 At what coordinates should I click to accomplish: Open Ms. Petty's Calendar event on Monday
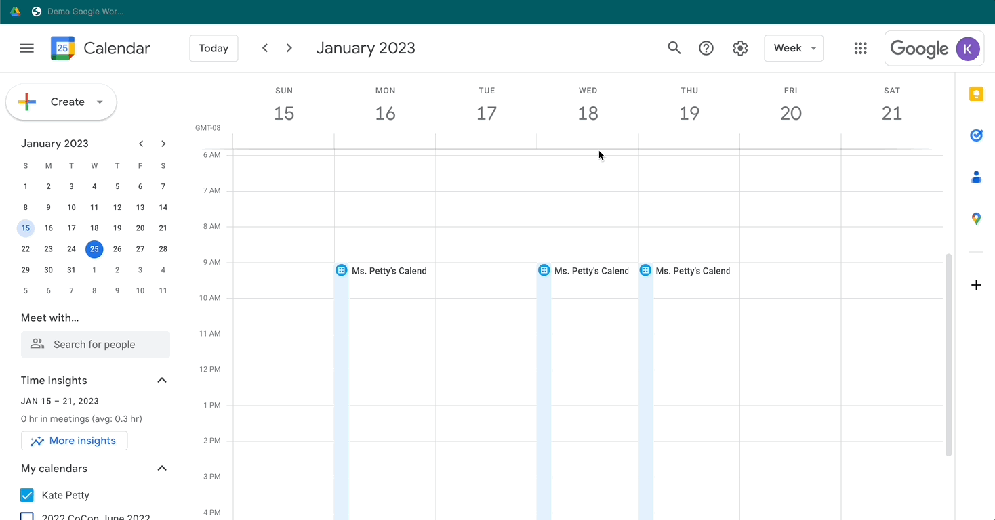[x=386, y=270]
